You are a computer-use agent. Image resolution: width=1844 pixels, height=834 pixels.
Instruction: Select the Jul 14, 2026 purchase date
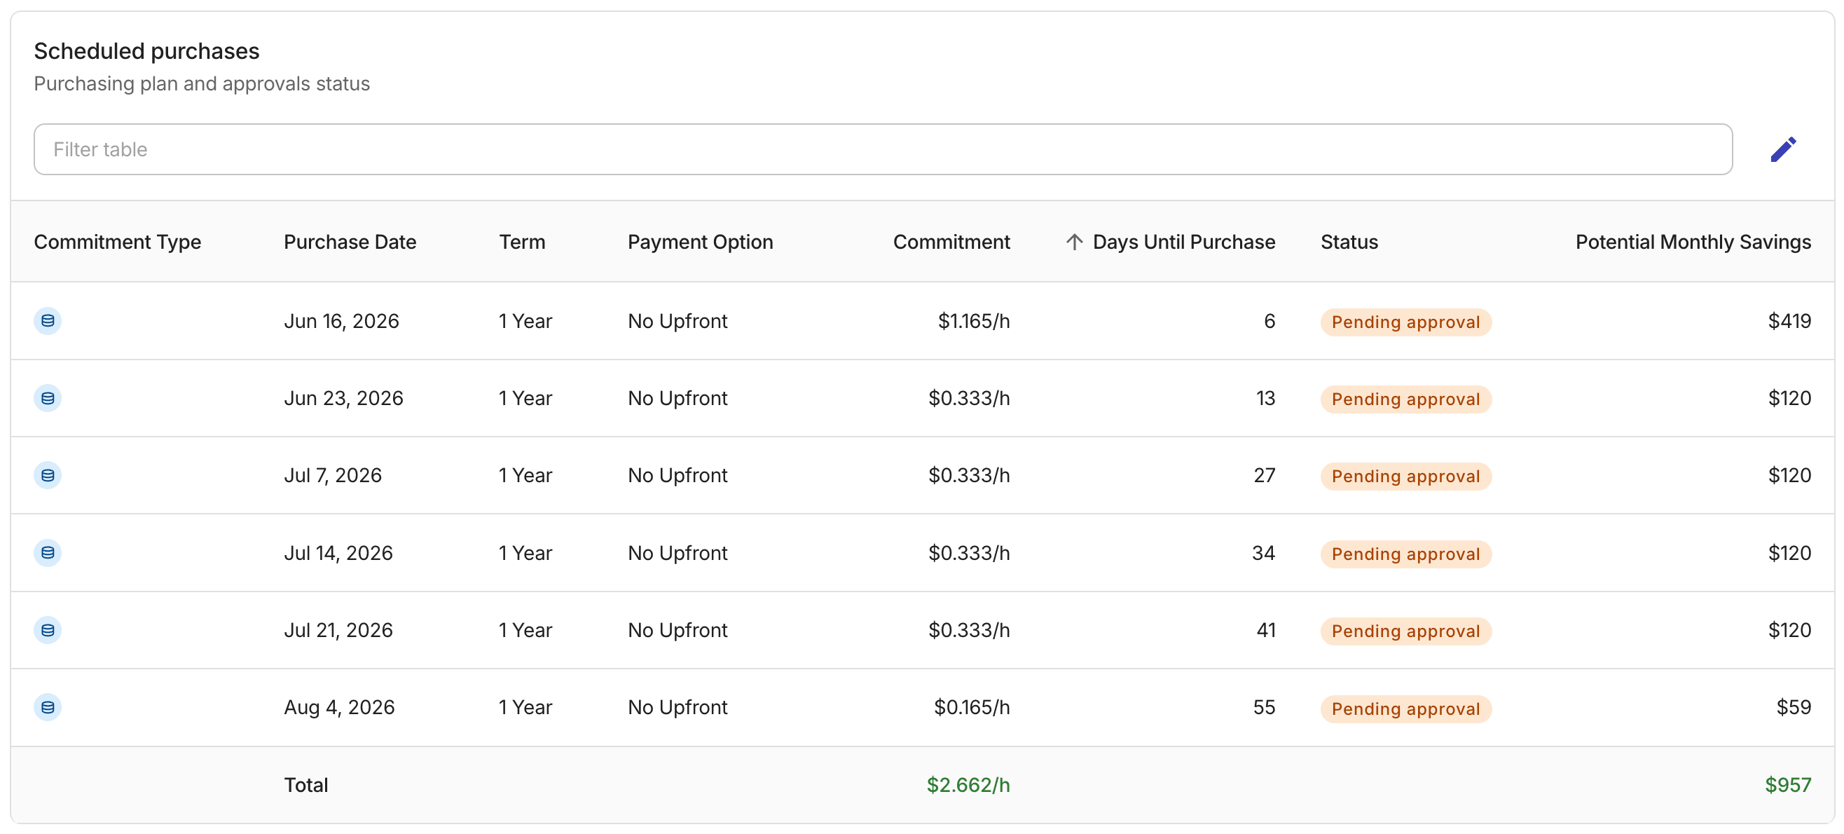338,553
